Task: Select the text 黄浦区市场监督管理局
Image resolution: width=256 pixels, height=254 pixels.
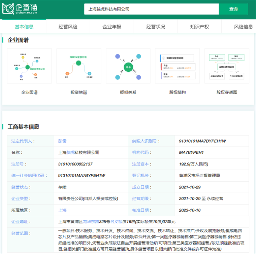Action: [199, 176]
